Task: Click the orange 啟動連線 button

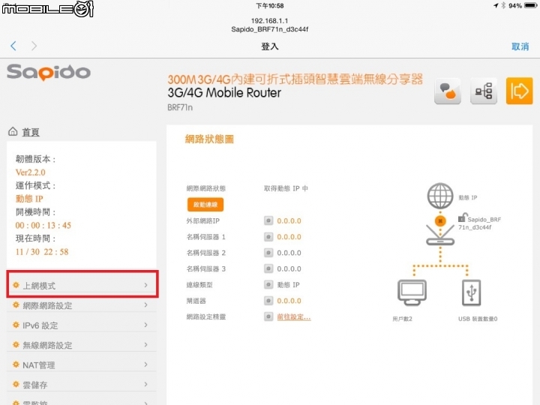Action: [205, 205]
